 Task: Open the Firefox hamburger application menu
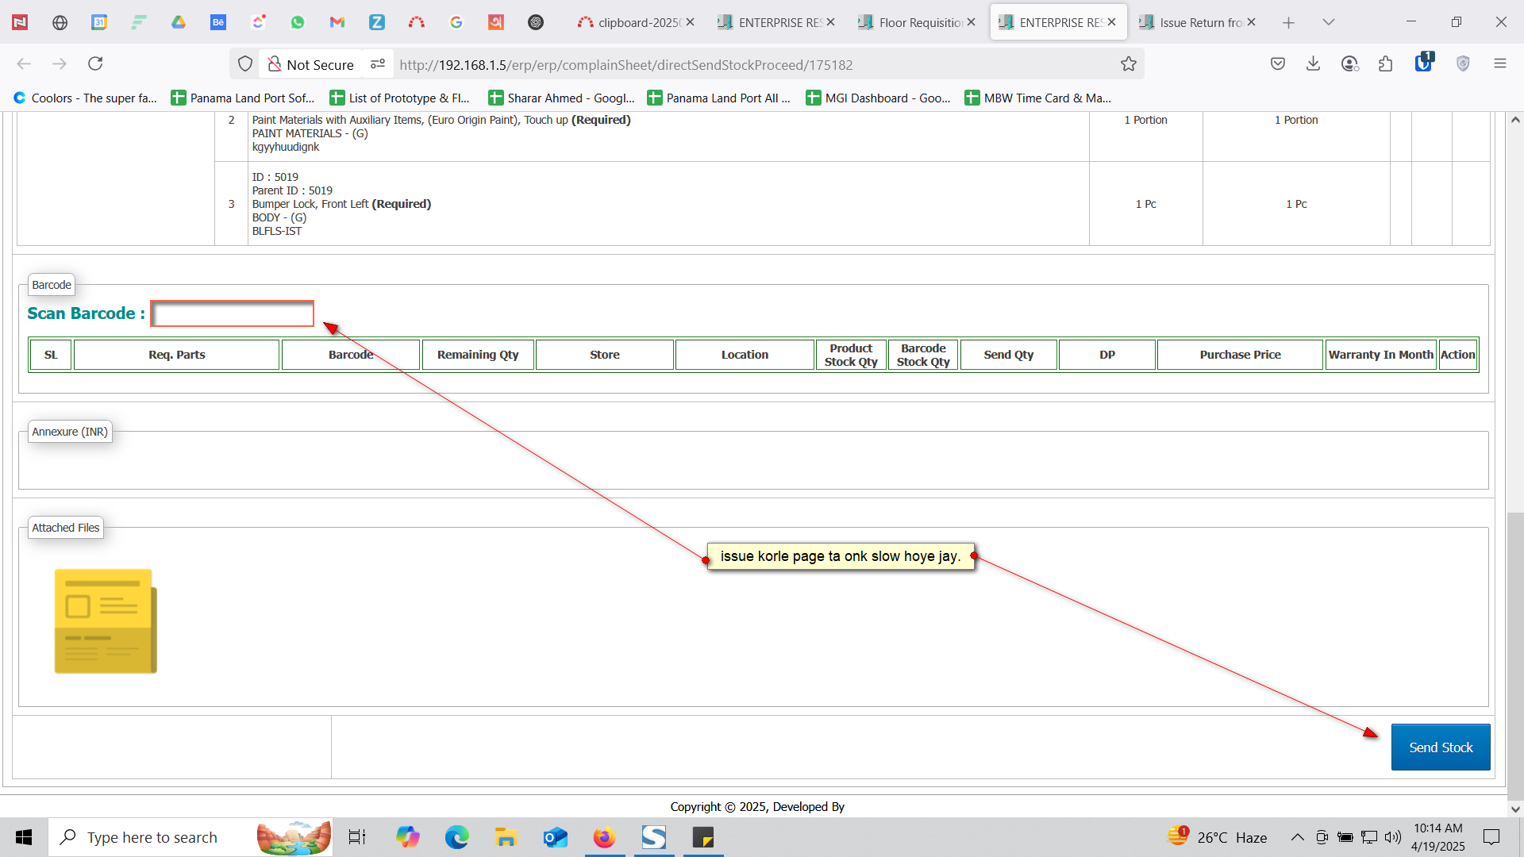(x=1499, y=64)
